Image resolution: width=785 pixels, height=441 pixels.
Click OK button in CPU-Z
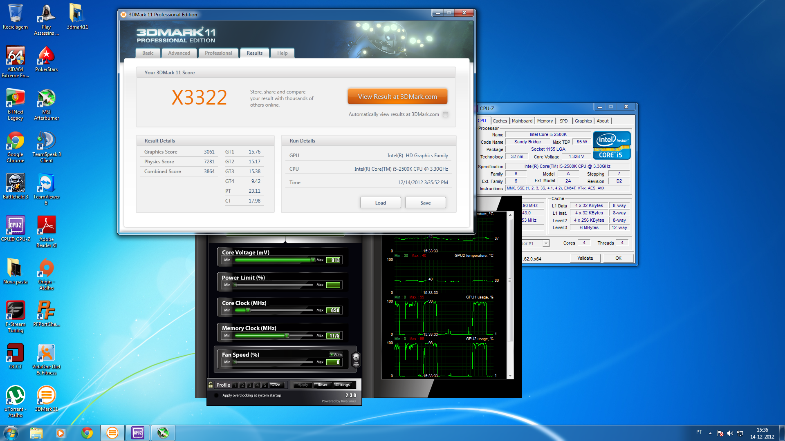[x=618, y=258]
